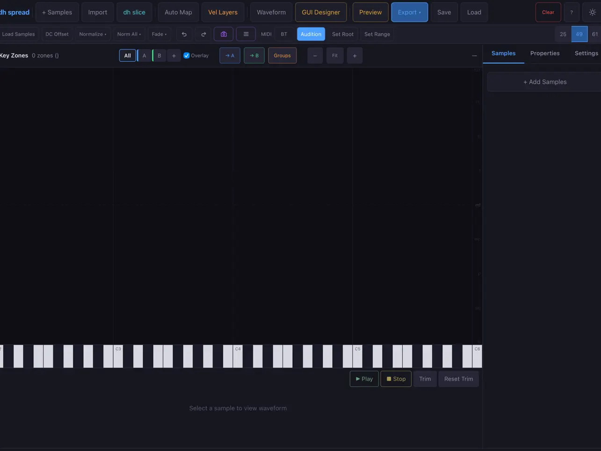
Task: Click the + Samples button in top bar
Action: click(57, 12)
